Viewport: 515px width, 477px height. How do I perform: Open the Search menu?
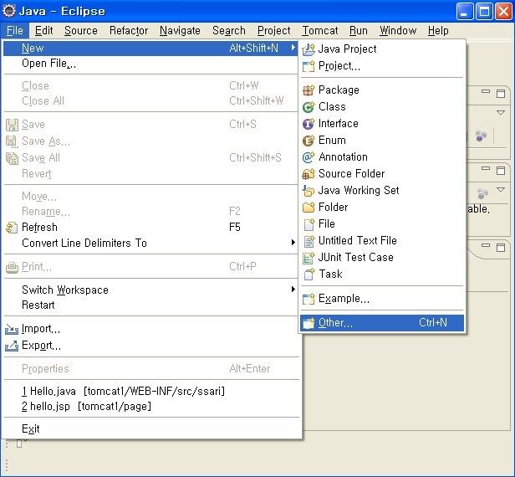[229, 31]
